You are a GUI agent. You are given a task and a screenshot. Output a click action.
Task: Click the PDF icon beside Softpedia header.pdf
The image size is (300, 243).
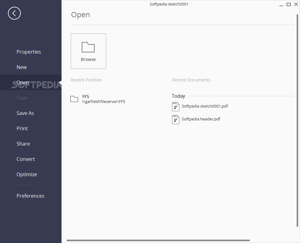coord(176,120)
